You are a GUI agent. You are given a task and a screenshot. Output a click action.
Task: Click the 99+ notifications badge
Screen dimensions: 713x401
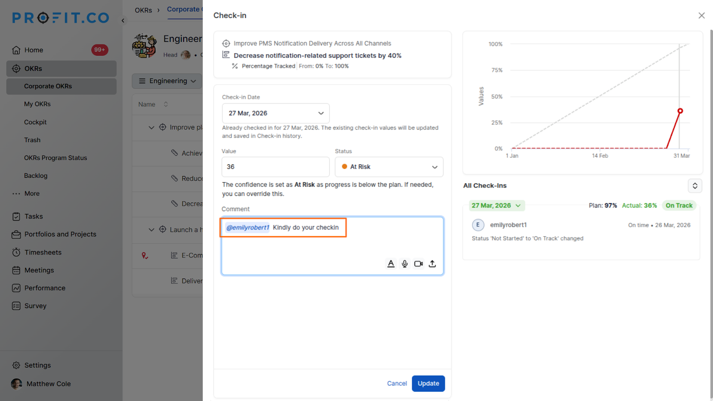click(100, 50)
